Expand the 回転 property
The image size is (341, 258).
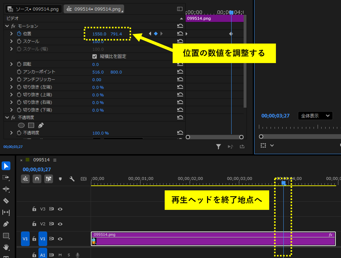[11, 64]
